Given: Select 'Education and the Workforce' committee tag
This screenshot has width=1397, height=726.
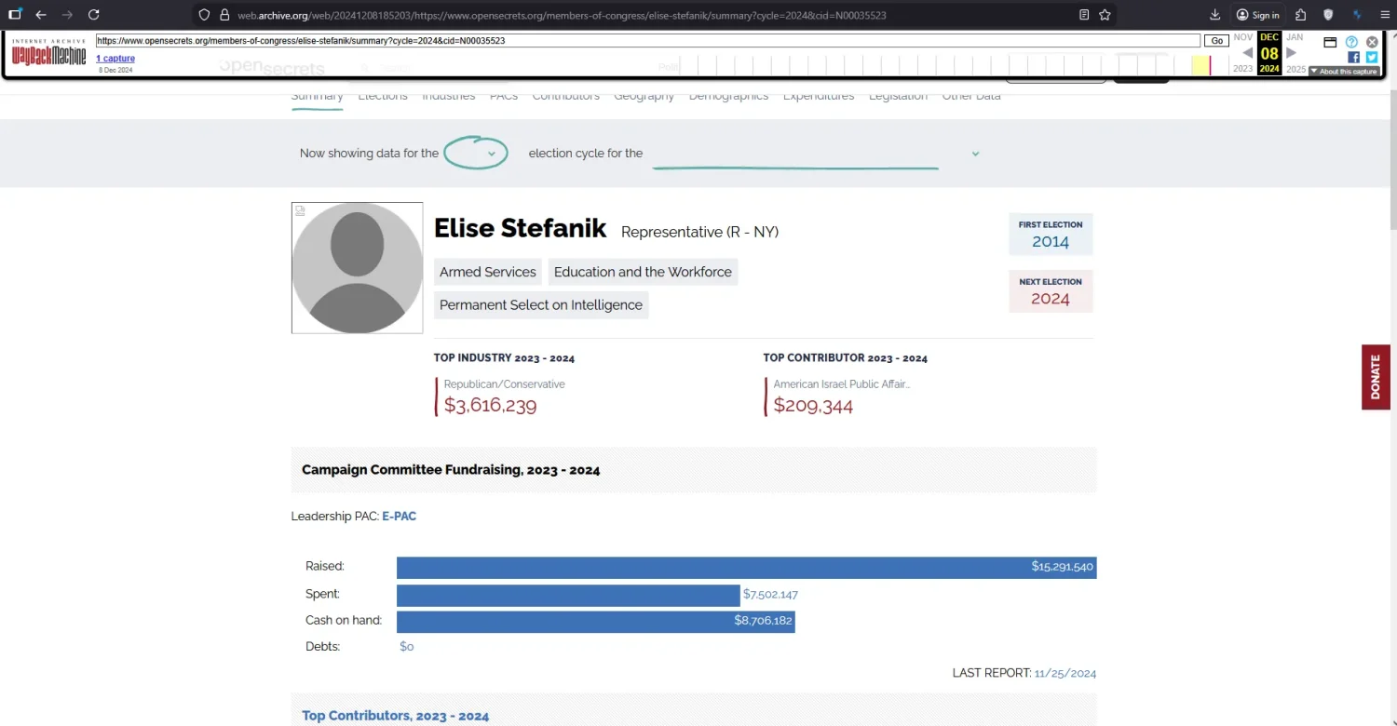Looking at the screenshot, I should [x=643, y=272].
